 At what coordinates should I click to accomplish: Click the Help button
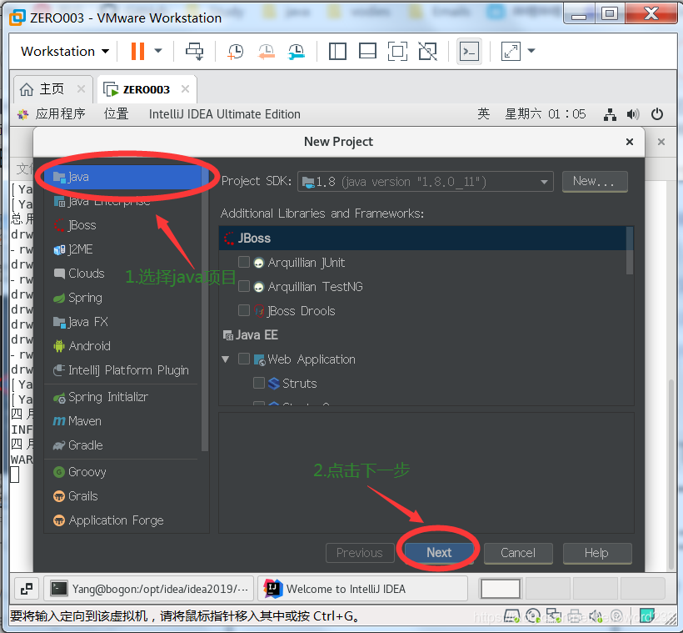pos(597,553)
